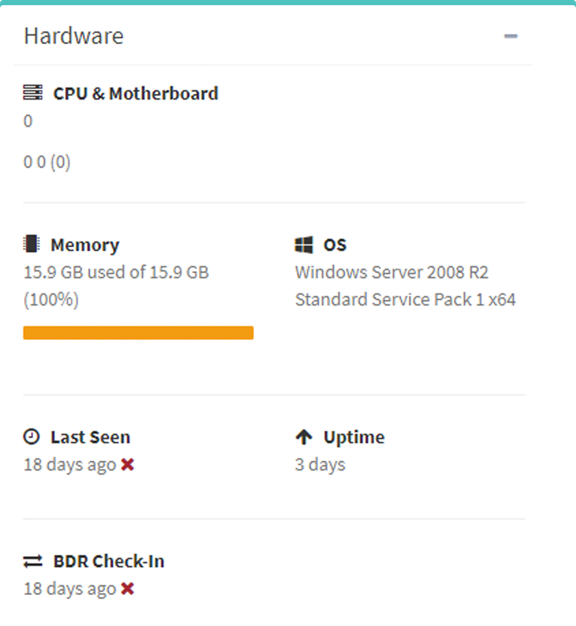
Task: Click the red X beside BDR Check-In
Action: pyautogui.click(x=127, y=588)
